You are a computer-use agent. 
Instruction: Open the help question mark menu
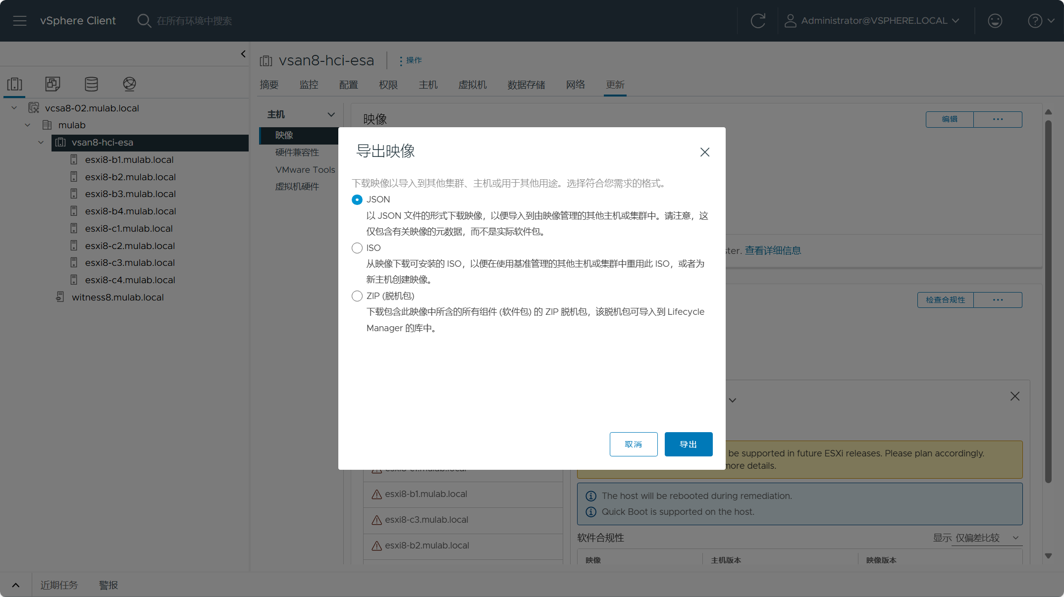pyautogui.click(x=1041, y=21)
